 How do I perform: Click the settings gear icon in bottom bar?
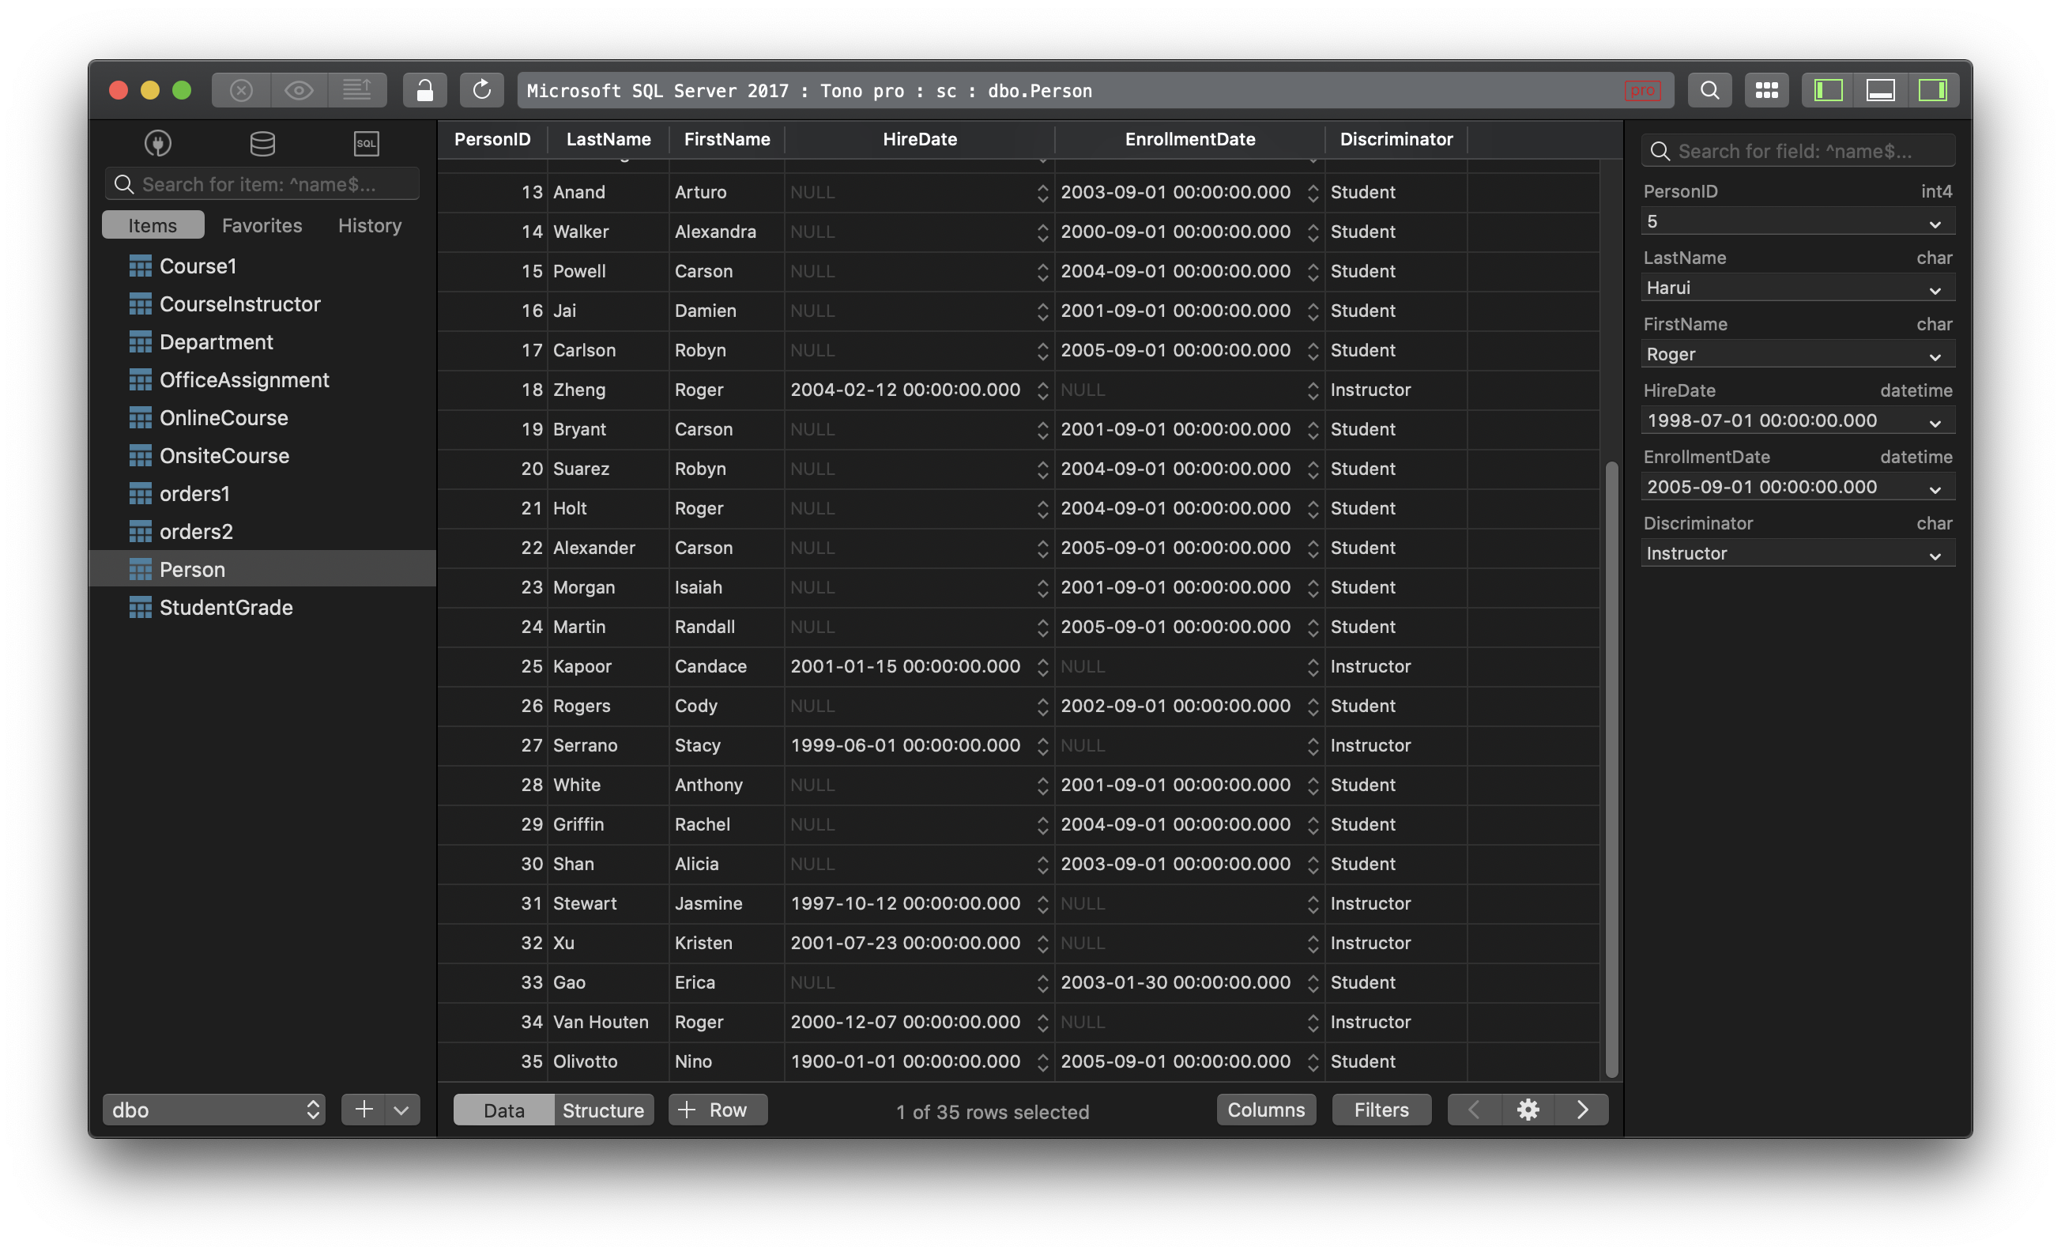point(1527,1109)
